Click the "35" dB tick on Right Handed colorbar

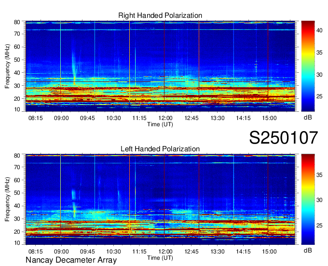(x=319, y=53)
